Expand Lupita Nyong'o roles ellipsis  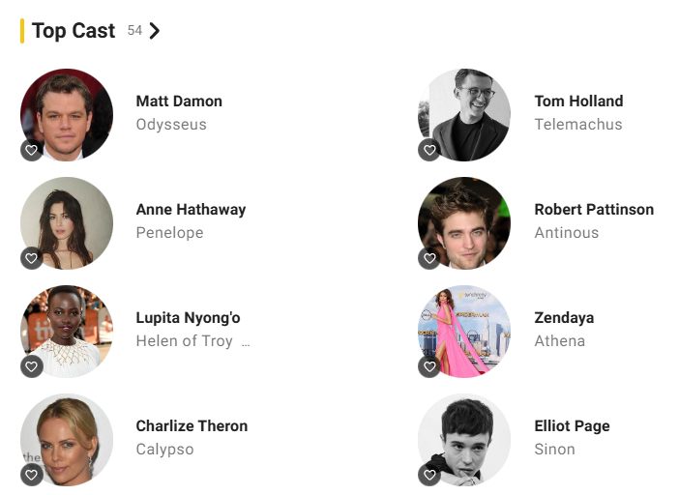pos(246,343)
